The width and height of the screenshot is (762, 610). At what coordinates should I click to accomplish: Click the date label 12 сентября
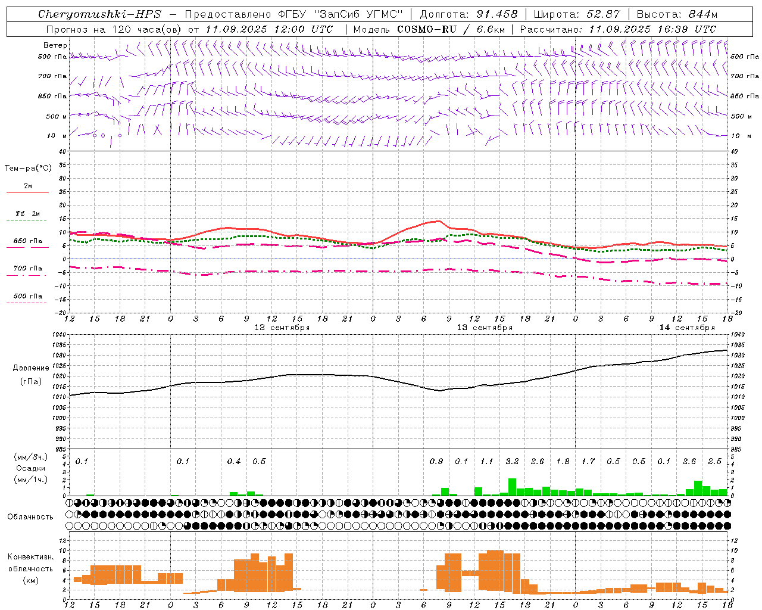coord(282,328)
